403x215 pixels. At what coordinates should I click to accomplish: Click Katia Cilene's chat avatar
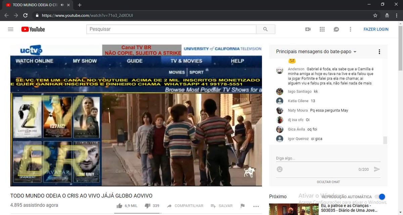279,101
